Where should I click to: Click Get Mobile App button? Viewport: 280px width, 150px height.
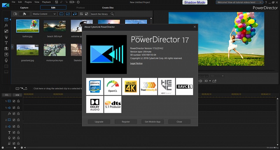click(x=153, y=122)
